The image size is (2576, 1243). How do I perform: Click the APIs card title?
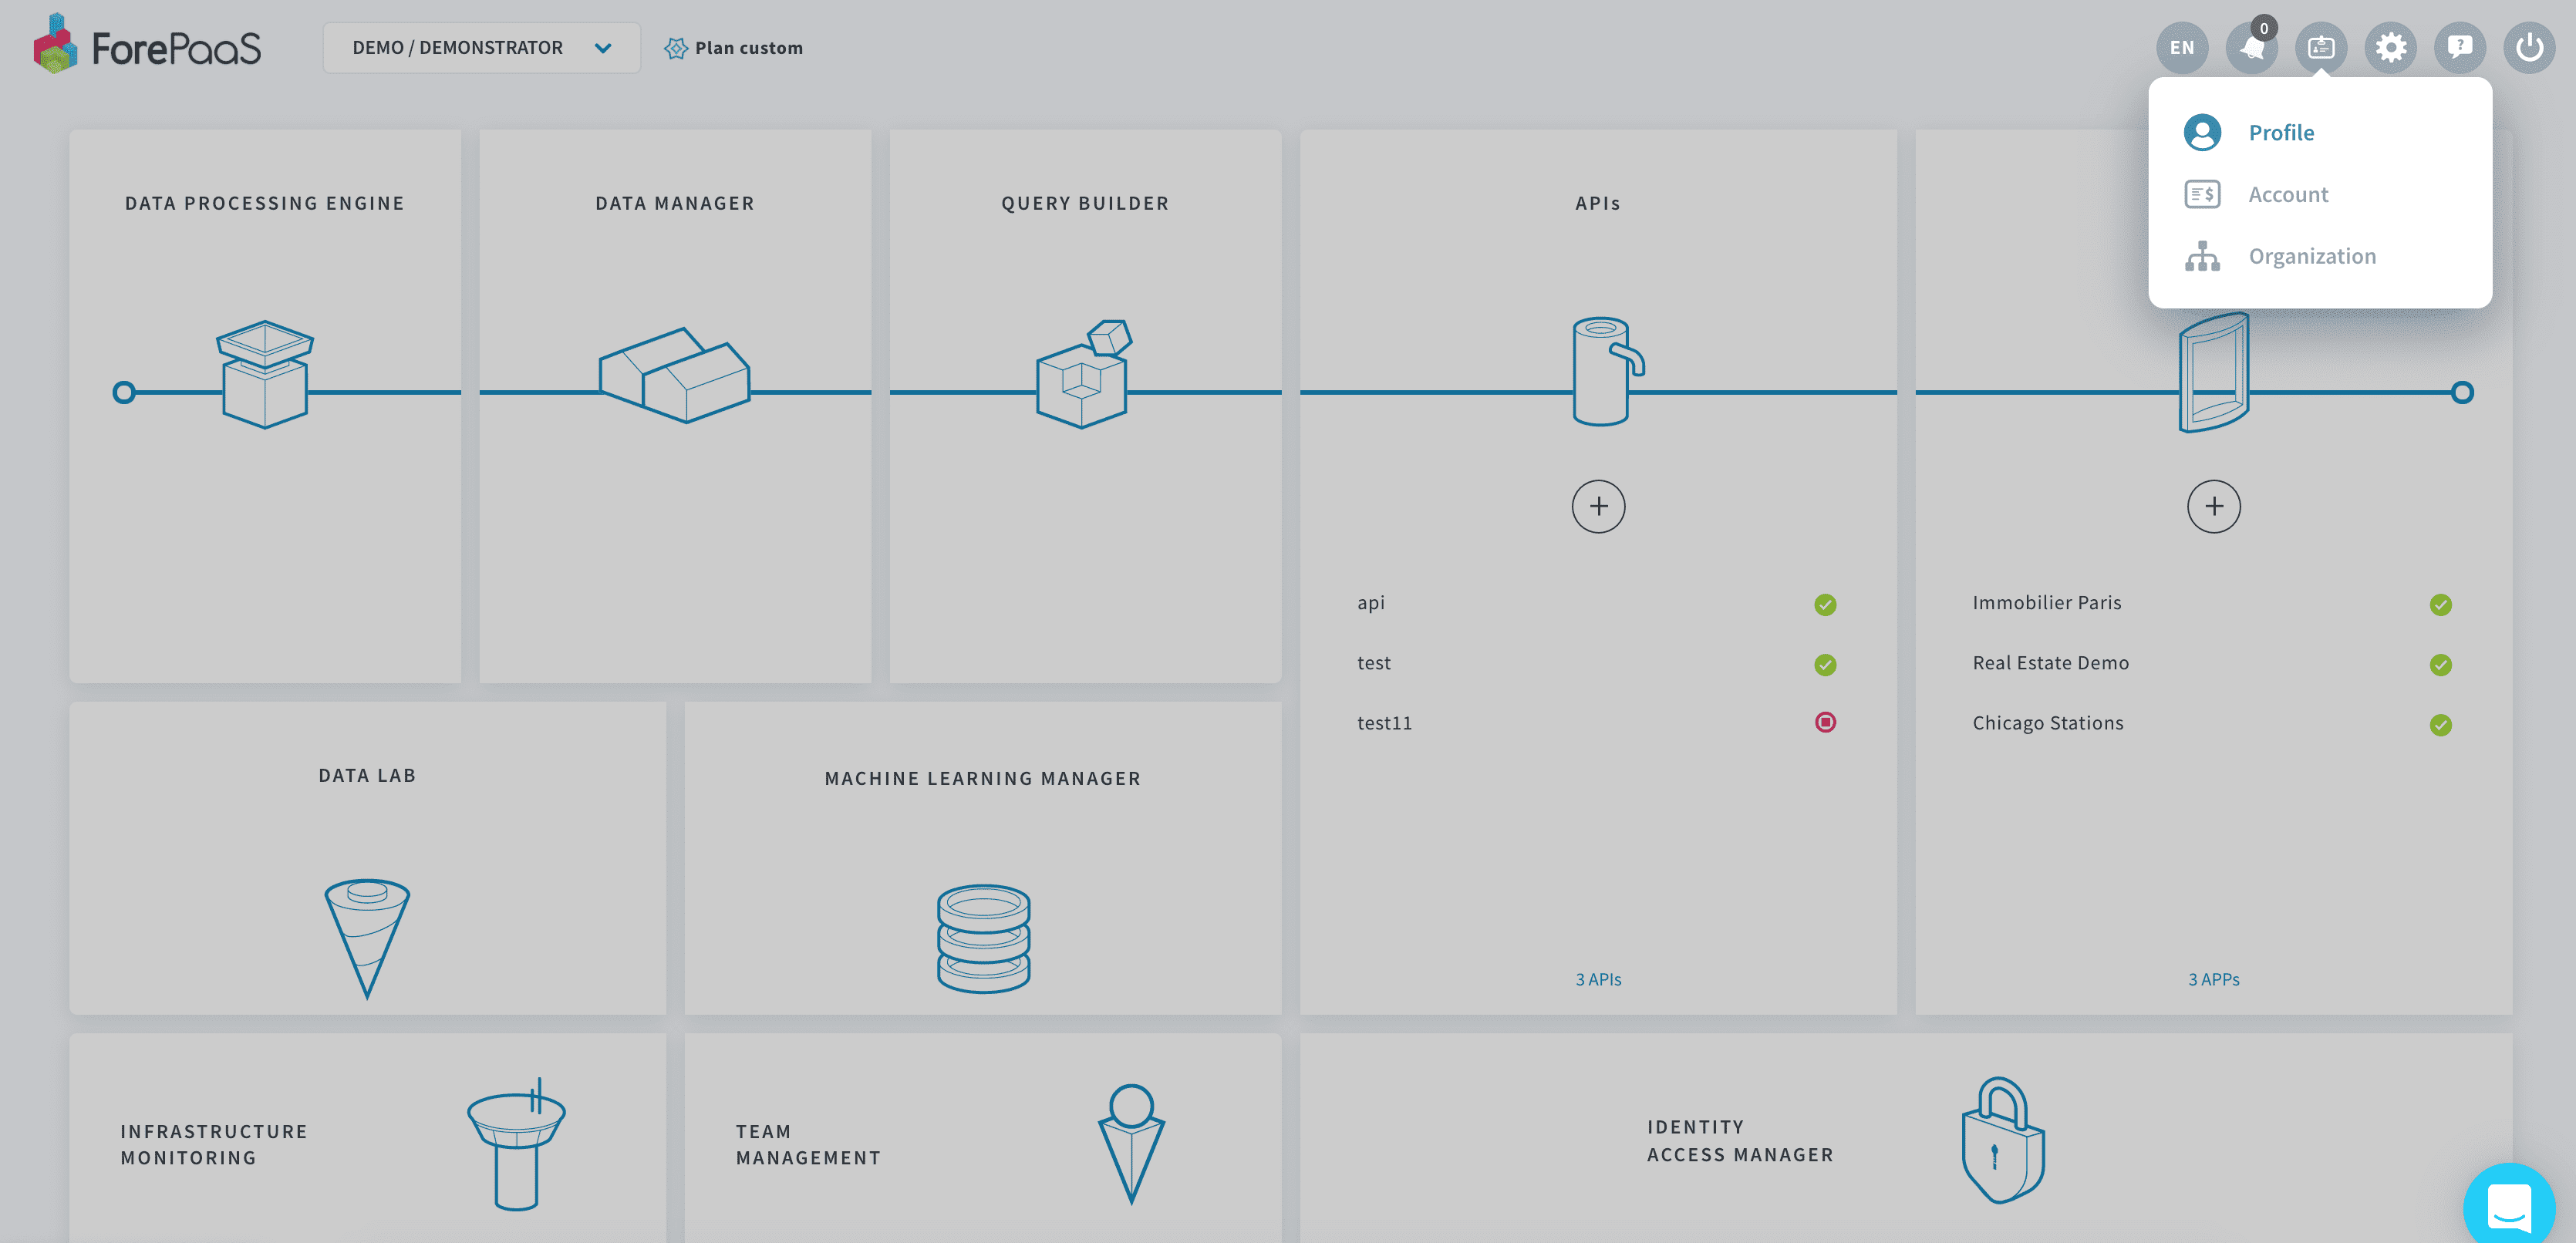click(1597, 203)
